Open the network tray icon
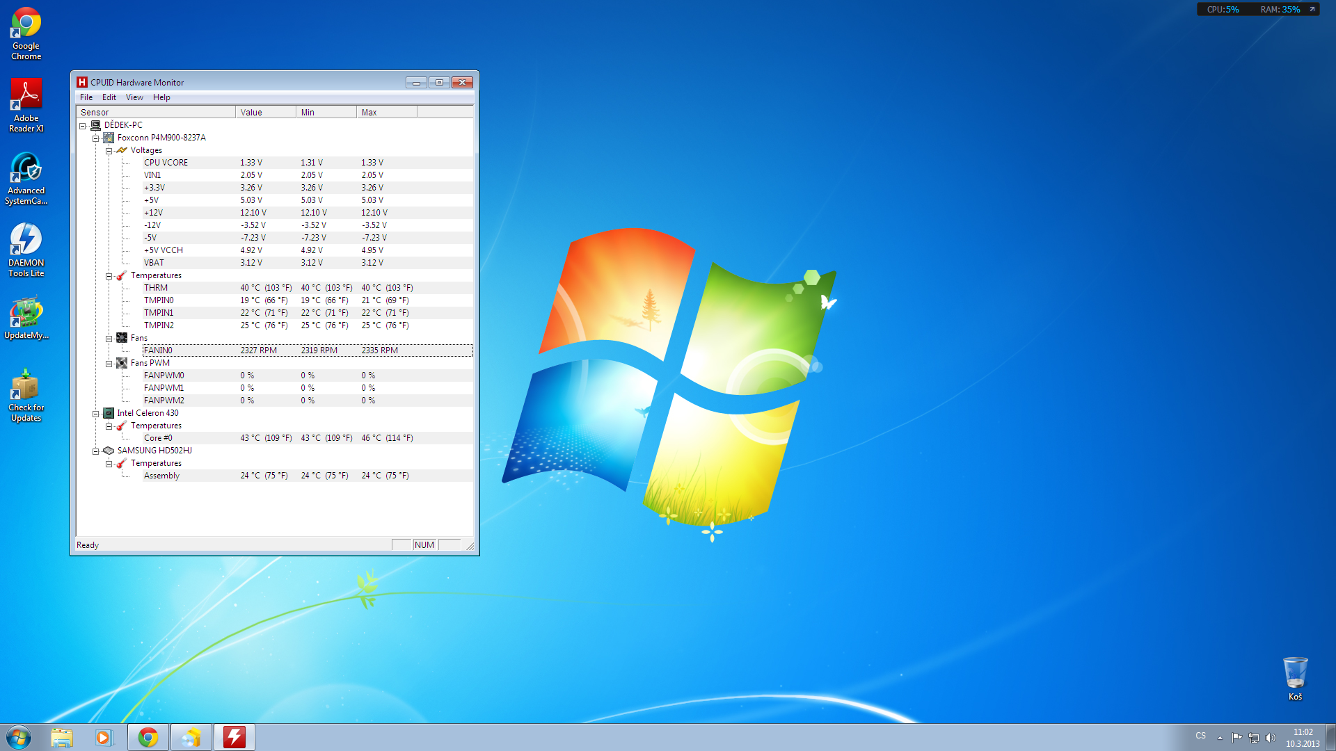1336x751 pixels. 1254,737
